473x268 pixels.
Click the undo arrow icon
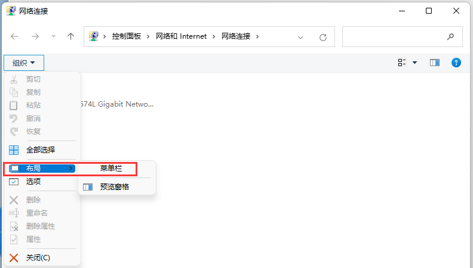point(14,119)
